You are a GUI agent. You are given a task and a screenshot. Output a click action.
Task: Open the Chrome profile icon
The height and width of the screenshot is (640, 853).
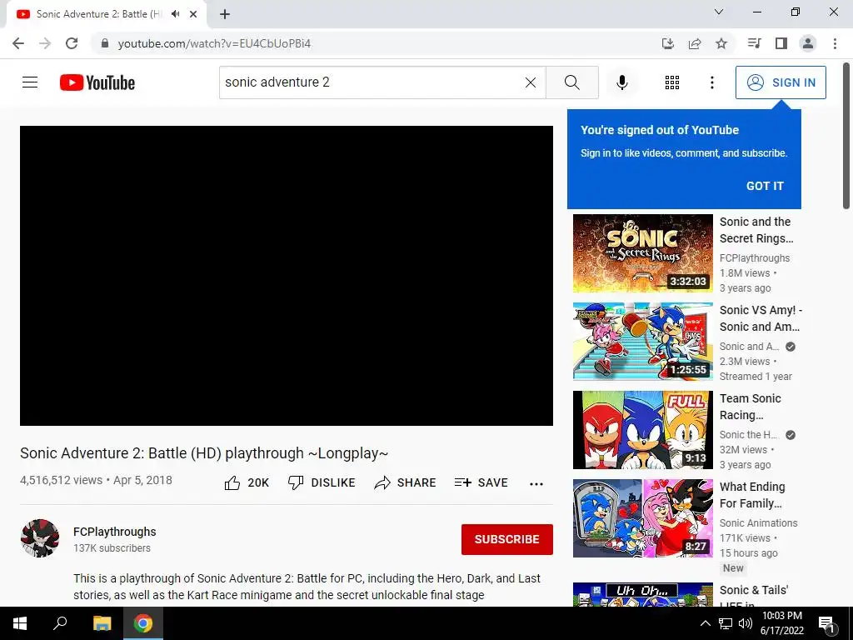(x=807, y=43)
